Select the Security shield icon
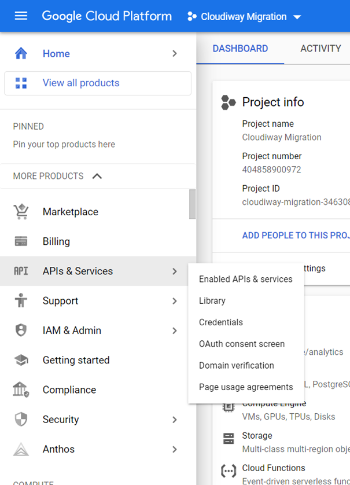The width and height of the screenshot is (350, 485). [x=21, y=419]
